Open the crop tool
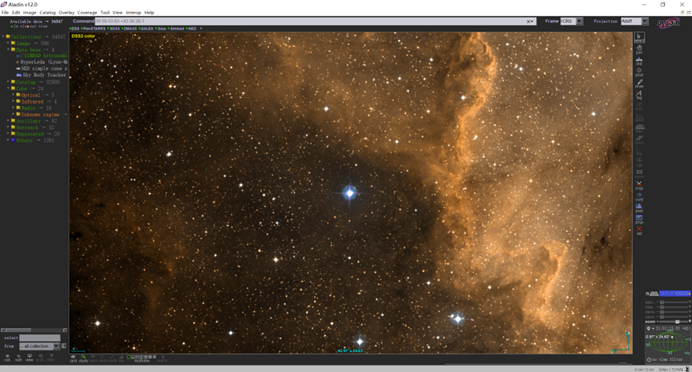Image resolution: width=692 pixels, height=372 pixels. point(639,185)
